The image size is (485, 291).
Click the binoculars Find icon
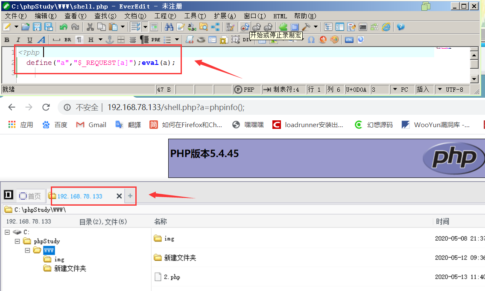point(169,27)
